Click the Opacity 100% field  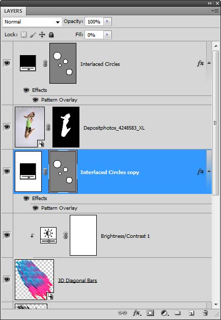point(94,21)
